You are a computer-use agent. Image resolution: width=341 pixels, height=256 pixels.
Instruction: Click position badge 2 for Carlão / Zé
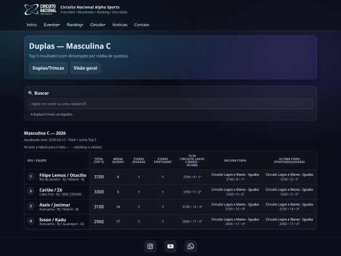(x=31, y=191)
